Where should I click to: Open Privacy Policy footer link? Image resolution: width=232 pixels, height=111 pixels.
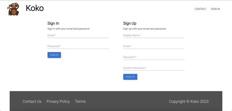point(58,102)
